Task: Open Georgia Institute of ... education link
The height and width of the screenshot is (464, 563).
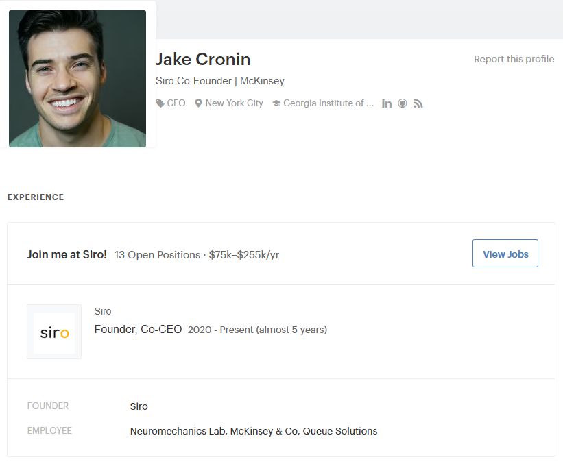Action: click(328, 103)
